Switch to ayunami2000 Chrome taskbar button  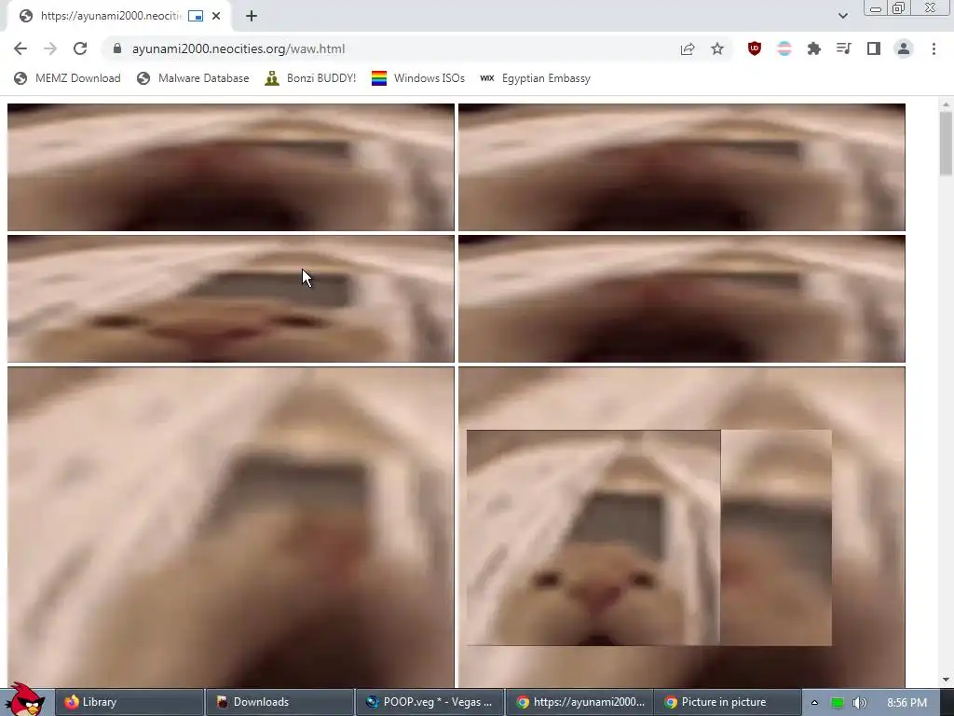coord(579,702)
